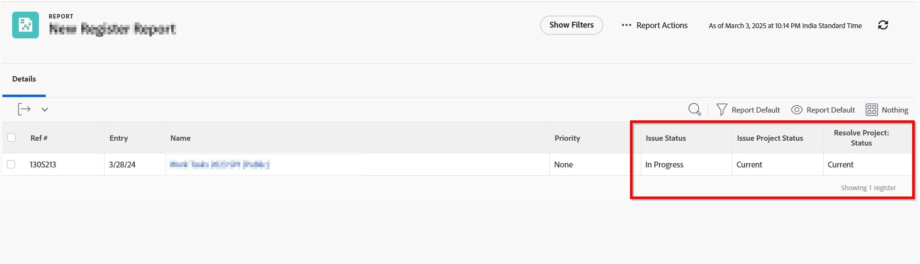Check the row 1305213 checkbox
Image resolution: width=920 pixels, height=264 pixels.
11,165
